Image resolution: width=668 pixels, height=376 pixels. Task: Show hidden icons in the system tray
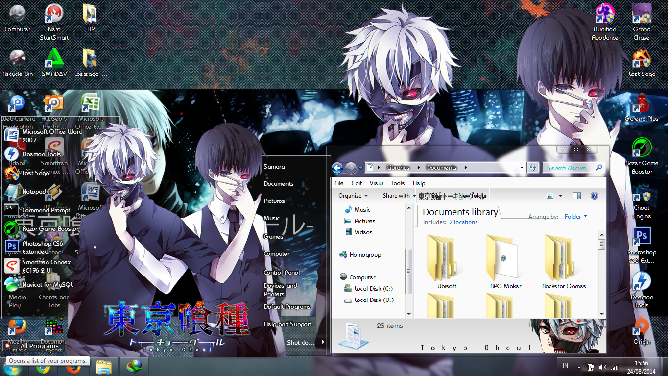click(579, 367)
